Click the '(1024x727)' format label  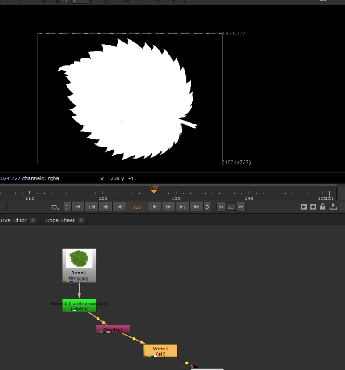237,162
